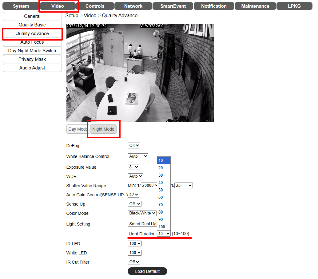
Task: Expand the IR Cut Filter dropdown
Action: (134, 262)
